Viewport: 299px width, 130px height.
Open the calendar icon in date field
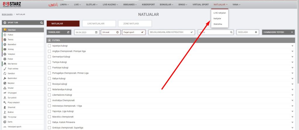coord(96,32)
